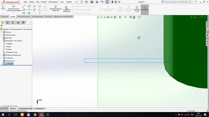Click the Undo icon in top toolbar
209x117 pixels.
click(102, 2)
